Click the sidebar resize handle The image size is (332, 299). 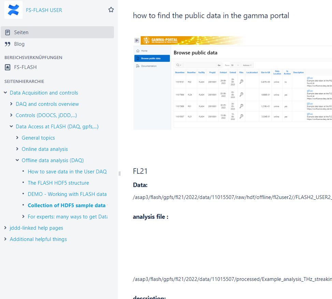[119, 173]
